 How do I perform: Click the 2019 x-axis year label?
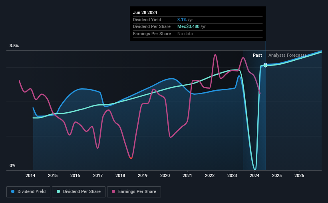click(x=143, y=175)
